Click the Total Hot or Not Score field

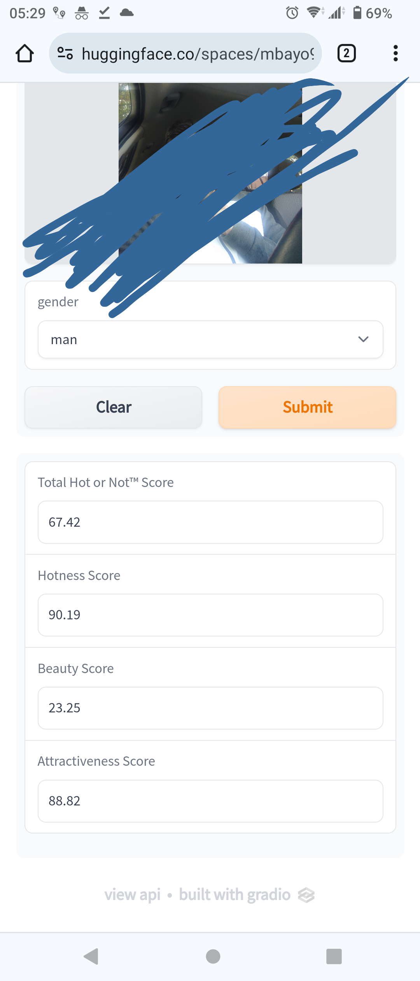[210, 522]
